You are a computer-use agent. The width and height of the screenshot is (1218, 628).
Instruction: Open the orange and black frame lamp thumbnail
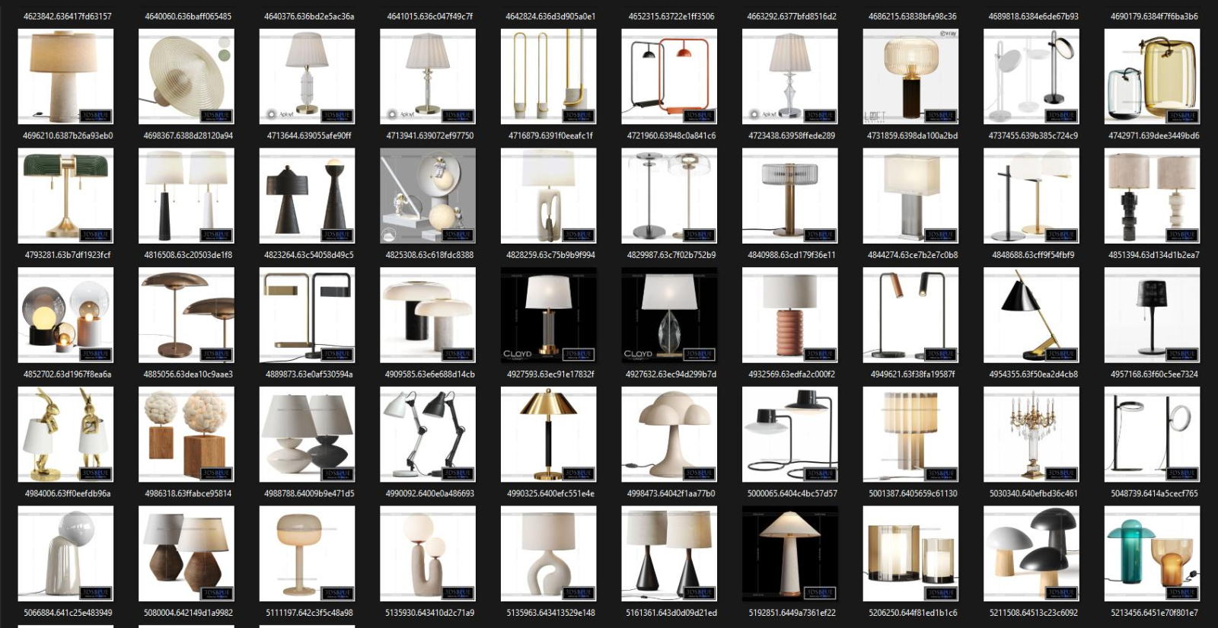(x=669, y=76)
